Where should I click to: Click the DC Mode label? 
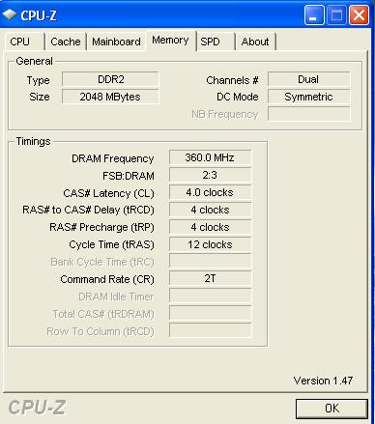pyautogui.click(x=238, y=97)
